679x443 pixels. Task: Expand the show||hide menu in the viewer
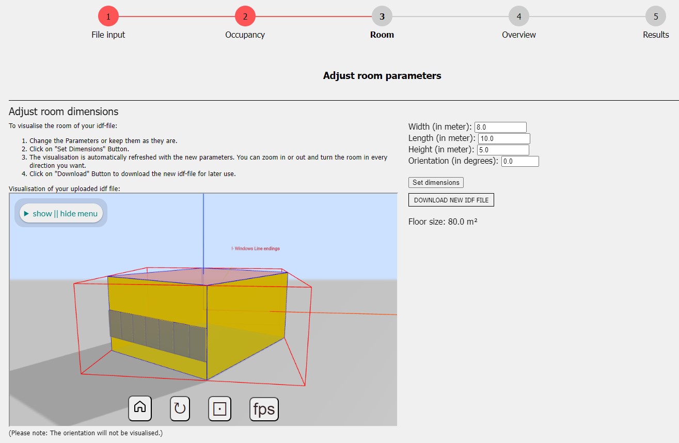click(x=60, y=213)
